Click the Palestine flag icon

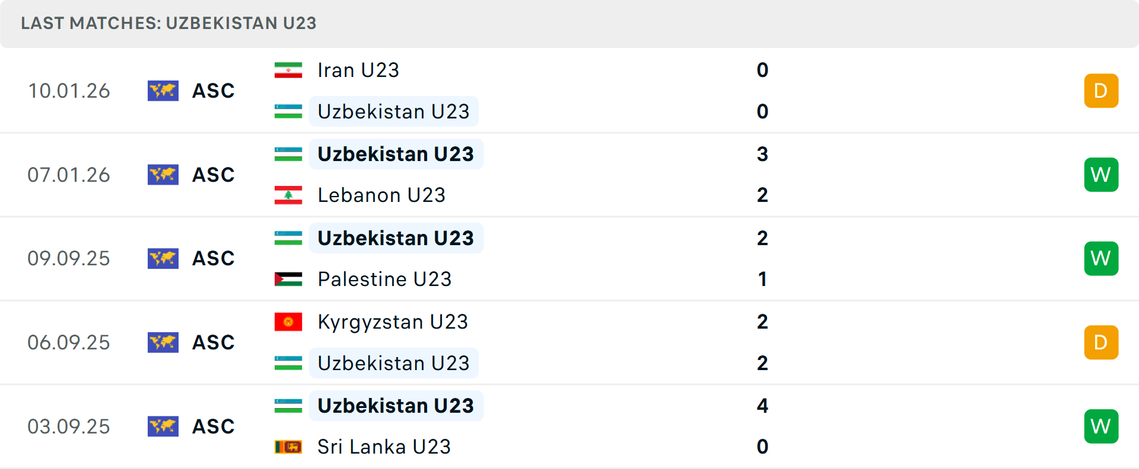tap(288, 279)
